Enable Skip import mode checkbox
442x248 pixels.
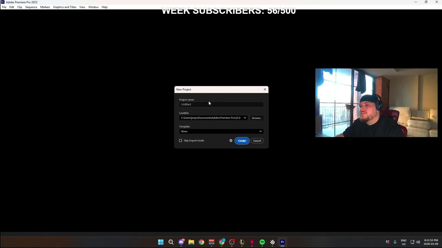[x=180, y=141]
